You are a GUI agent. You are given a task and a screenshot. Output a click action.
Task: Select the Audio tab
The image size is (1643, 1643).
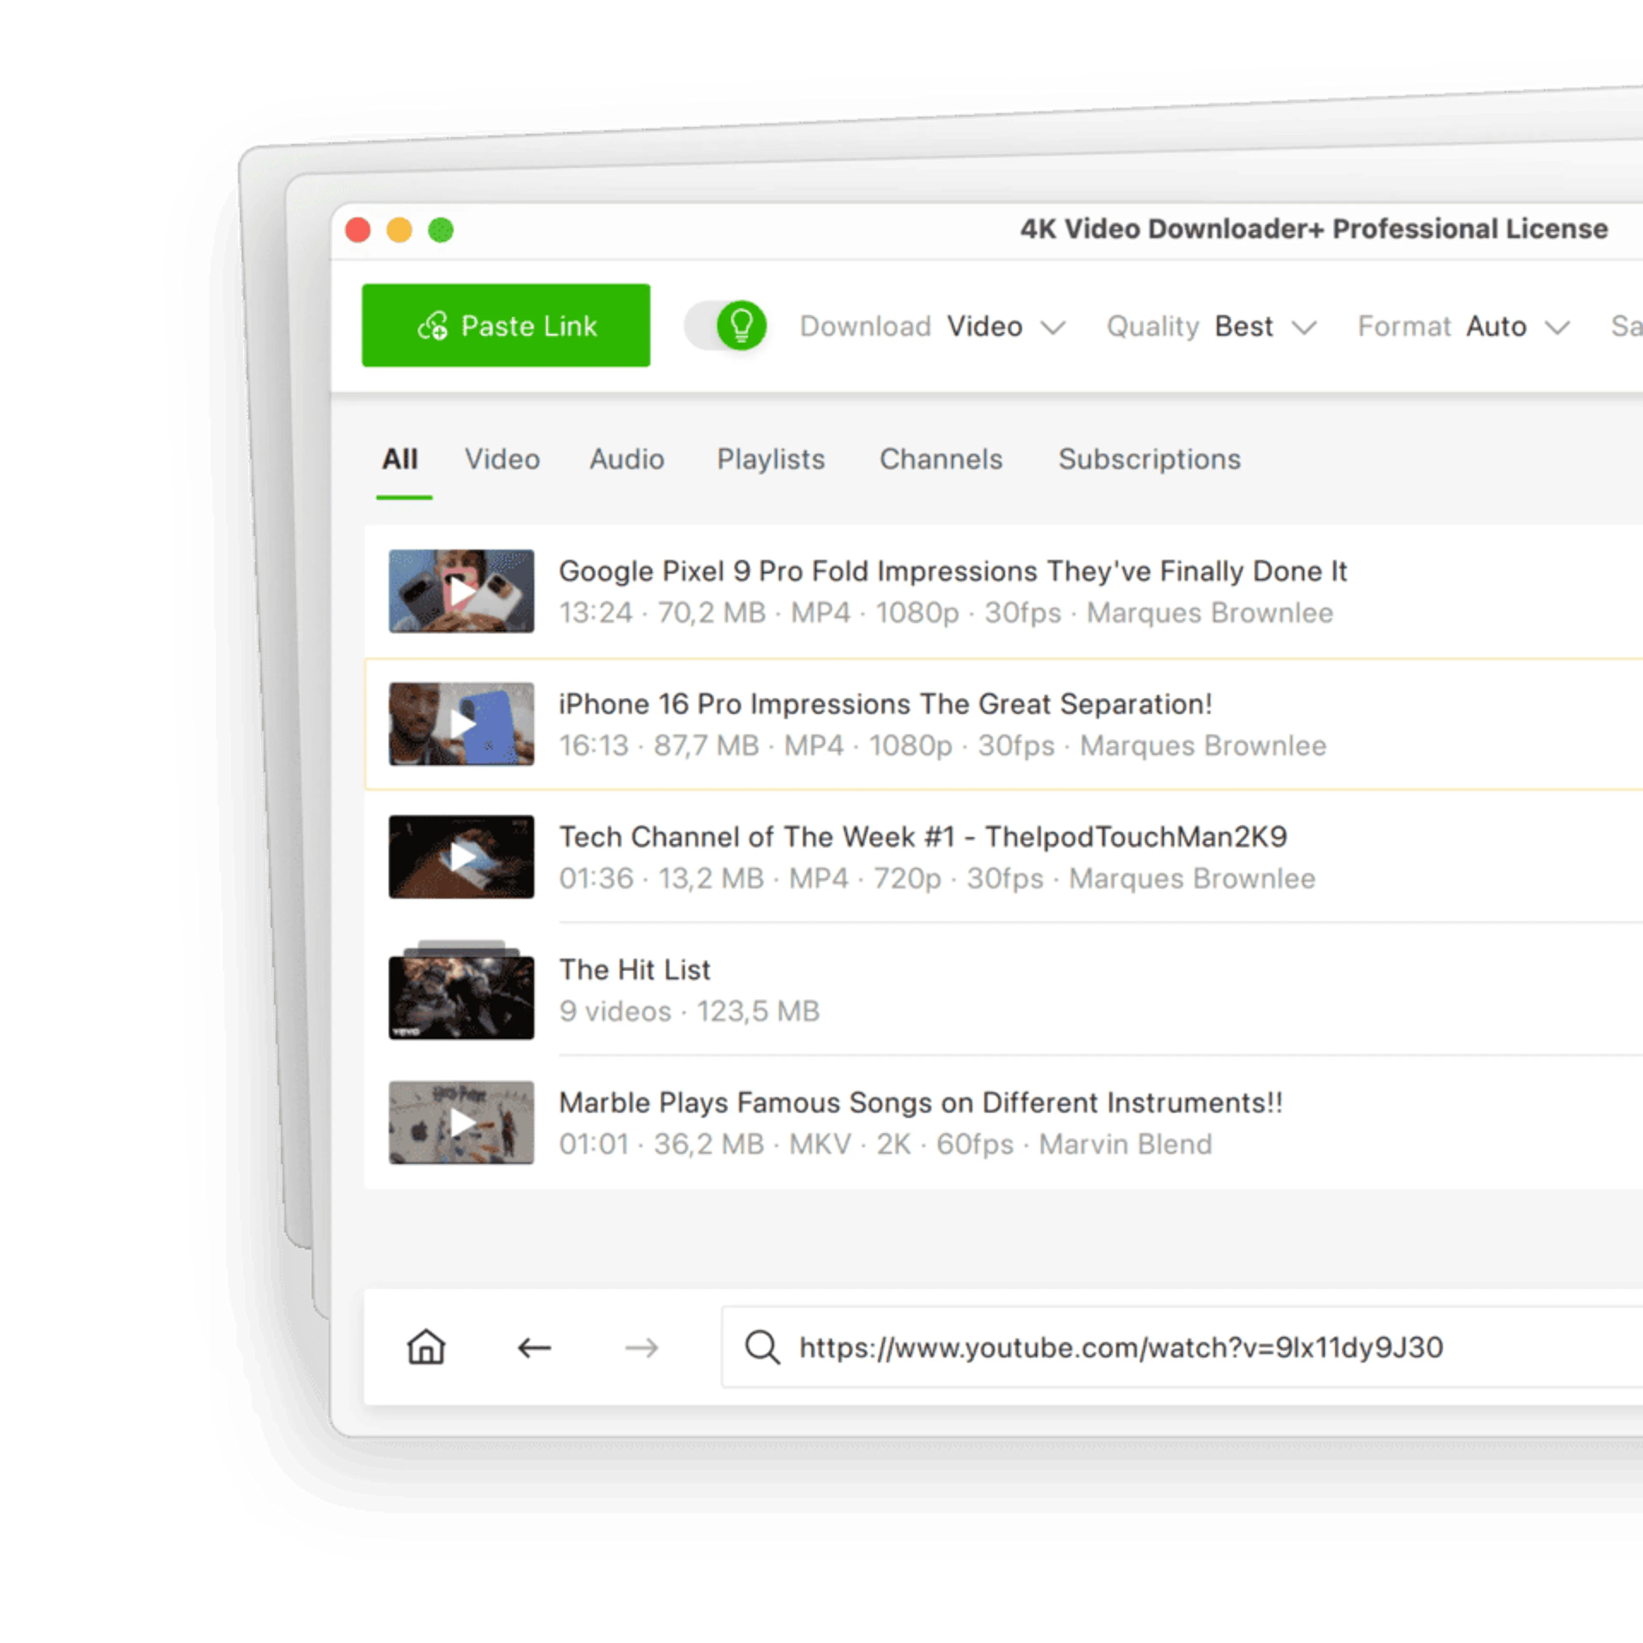point(627,459)
